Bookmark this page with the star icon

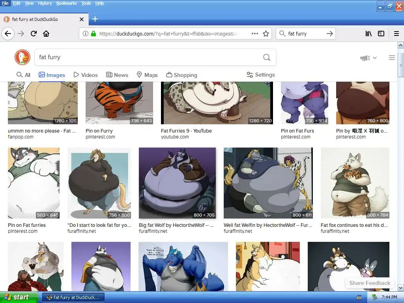266,34
